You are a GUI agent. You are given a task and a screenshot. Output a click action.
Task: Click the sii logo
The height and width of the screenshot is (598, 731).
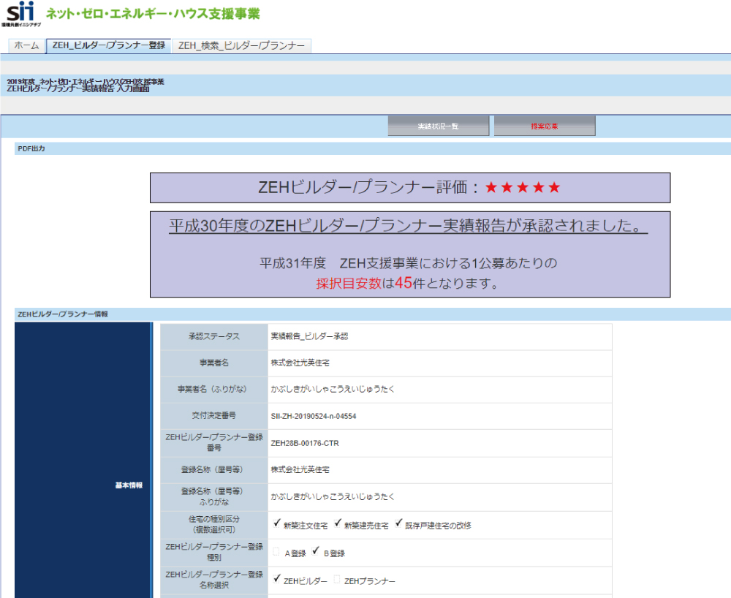[x=20, y=14]
